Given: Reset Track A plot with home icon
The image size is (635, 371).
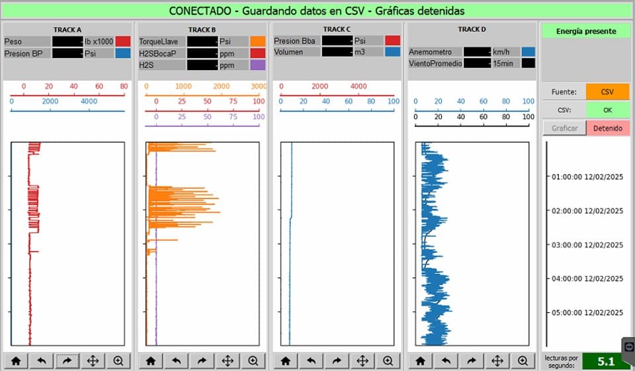Looking at the screenshot, I should pyautogui.click(x=16, y=360).
